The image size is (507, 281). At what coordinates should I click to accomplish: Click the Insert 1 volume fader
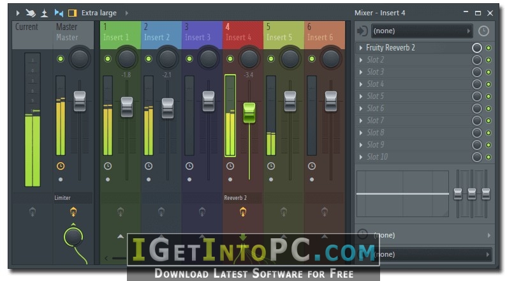point(127,107)
